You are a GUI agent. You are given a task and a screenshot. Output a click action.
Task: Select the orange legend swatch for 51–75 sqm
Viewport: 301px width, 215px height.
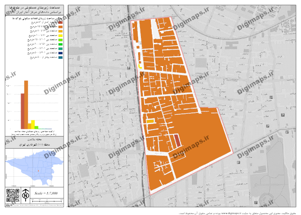(60, 27)
